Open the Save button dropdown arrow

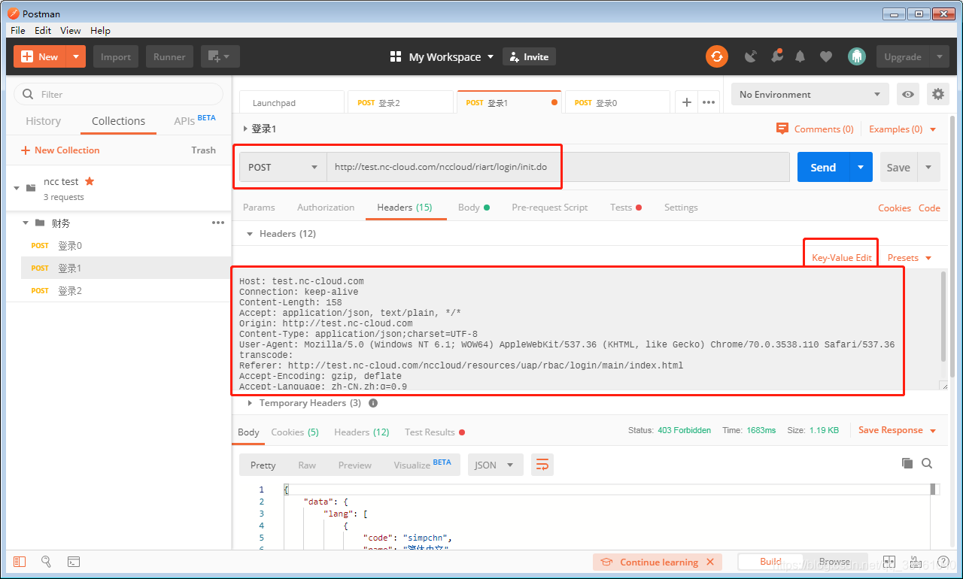click(x=928, y=167)
